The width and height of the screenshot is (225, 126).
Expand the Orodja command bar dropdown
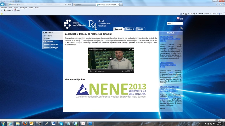(x=215, y=14)
